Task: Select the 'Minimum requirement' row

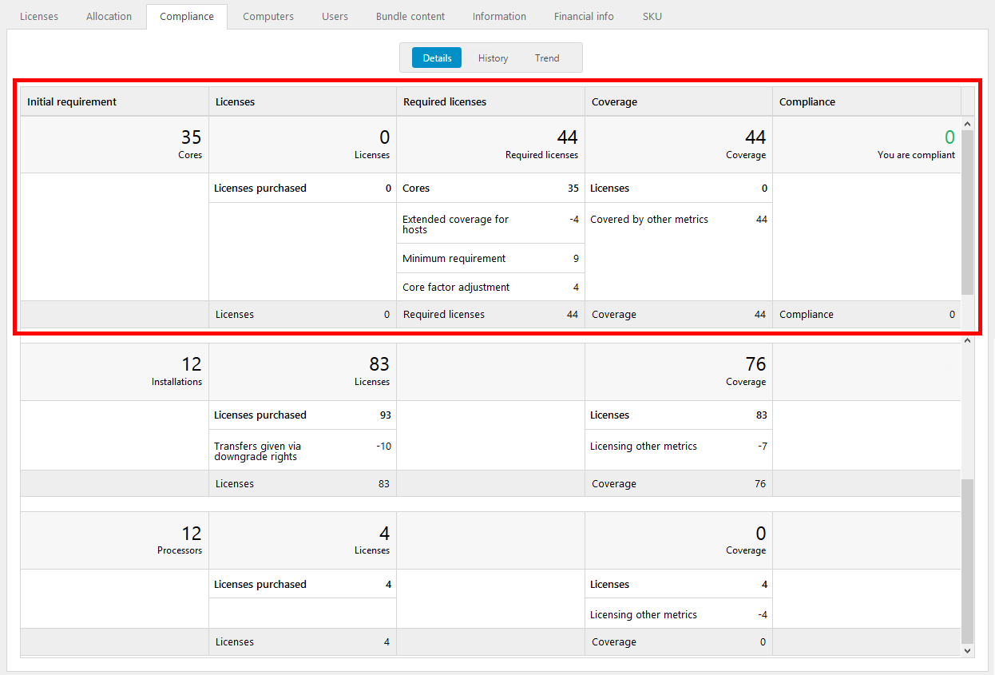Action: point(490,258)
